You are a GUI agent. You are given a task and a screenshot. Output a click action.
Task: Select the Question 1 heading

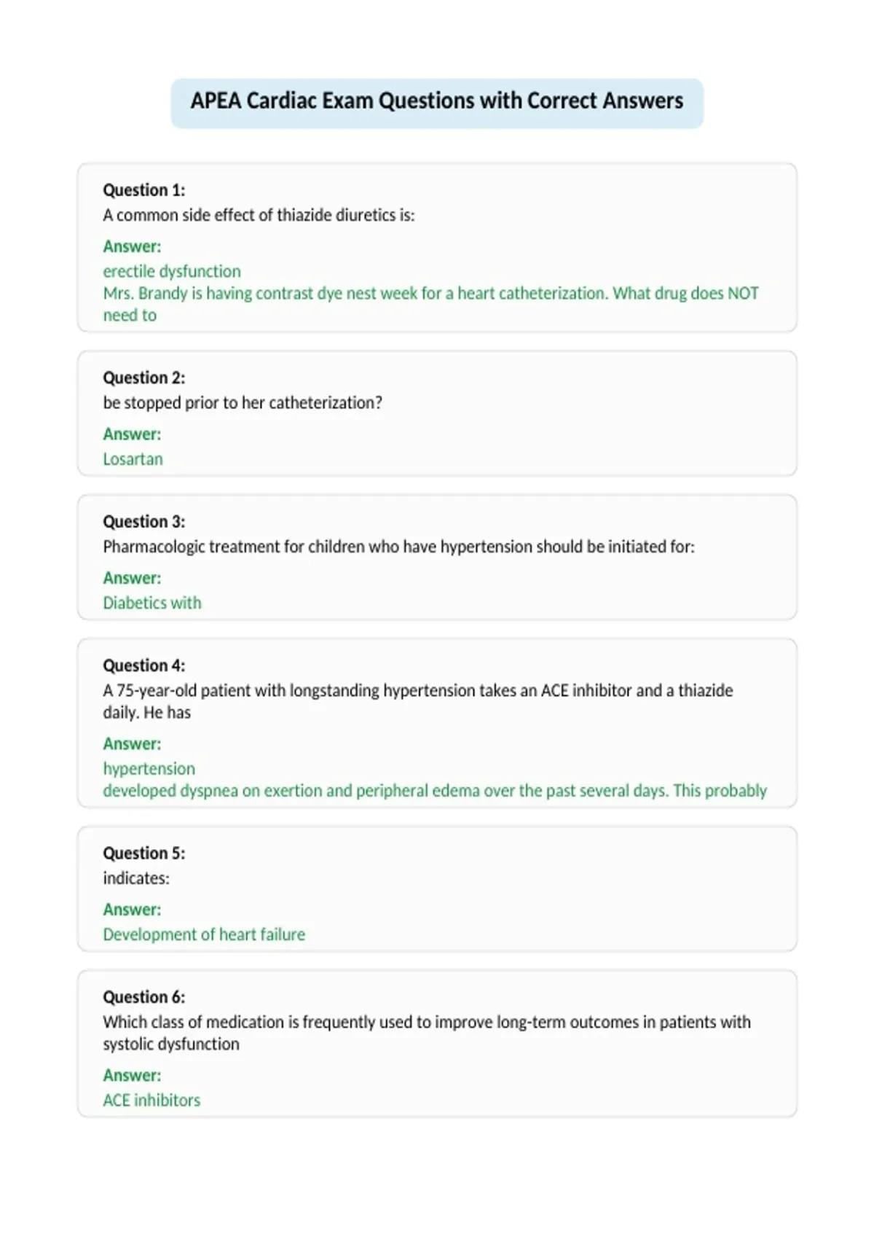point(144,190)
